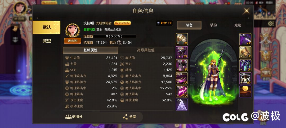This screenshot has width=286, height=128.
Task: Open the necklace slot with +9
Action: click(245, 65)
